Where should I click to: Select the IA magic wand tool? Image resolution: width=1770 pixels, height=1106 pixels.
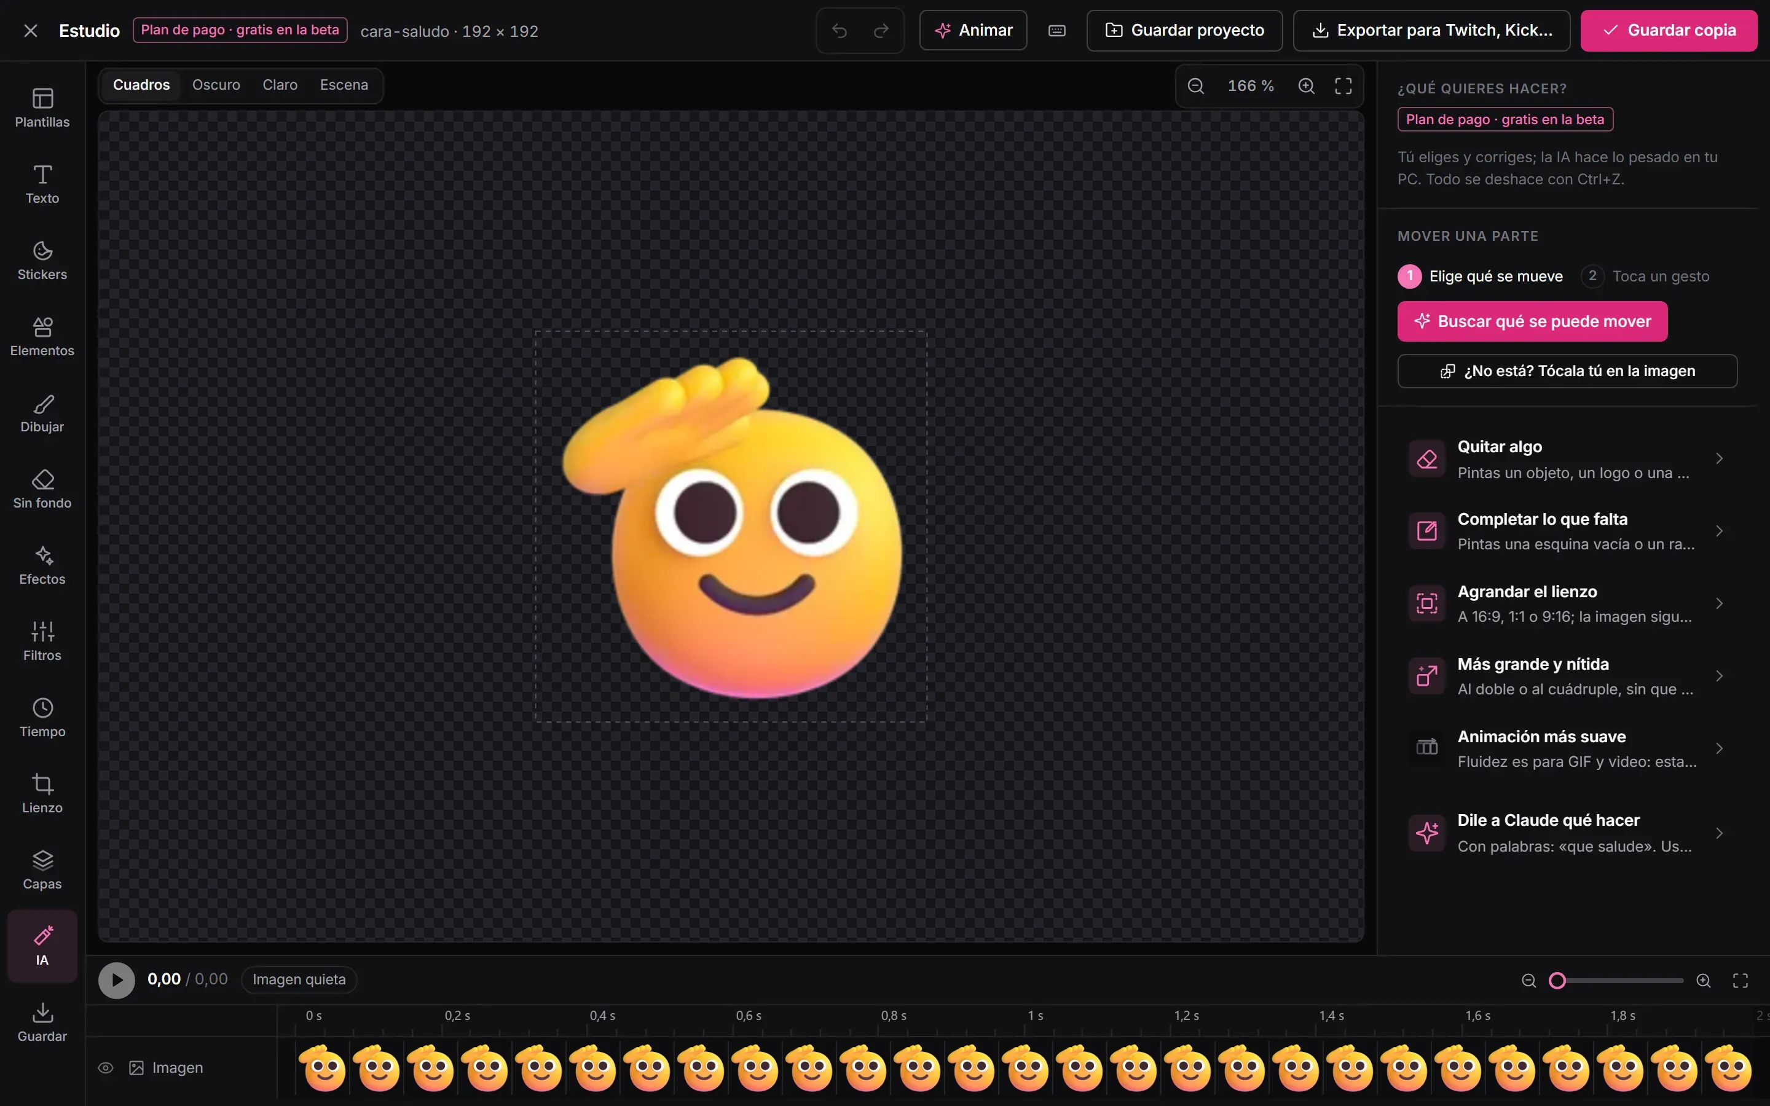click(x=42, y=945)
